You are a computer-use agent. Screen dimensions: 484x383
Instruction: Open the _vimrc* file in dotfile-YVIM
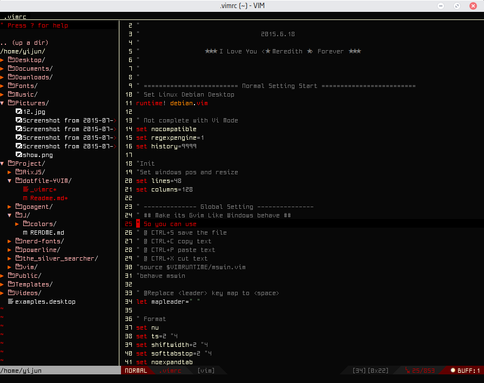[x=44, y=189]
